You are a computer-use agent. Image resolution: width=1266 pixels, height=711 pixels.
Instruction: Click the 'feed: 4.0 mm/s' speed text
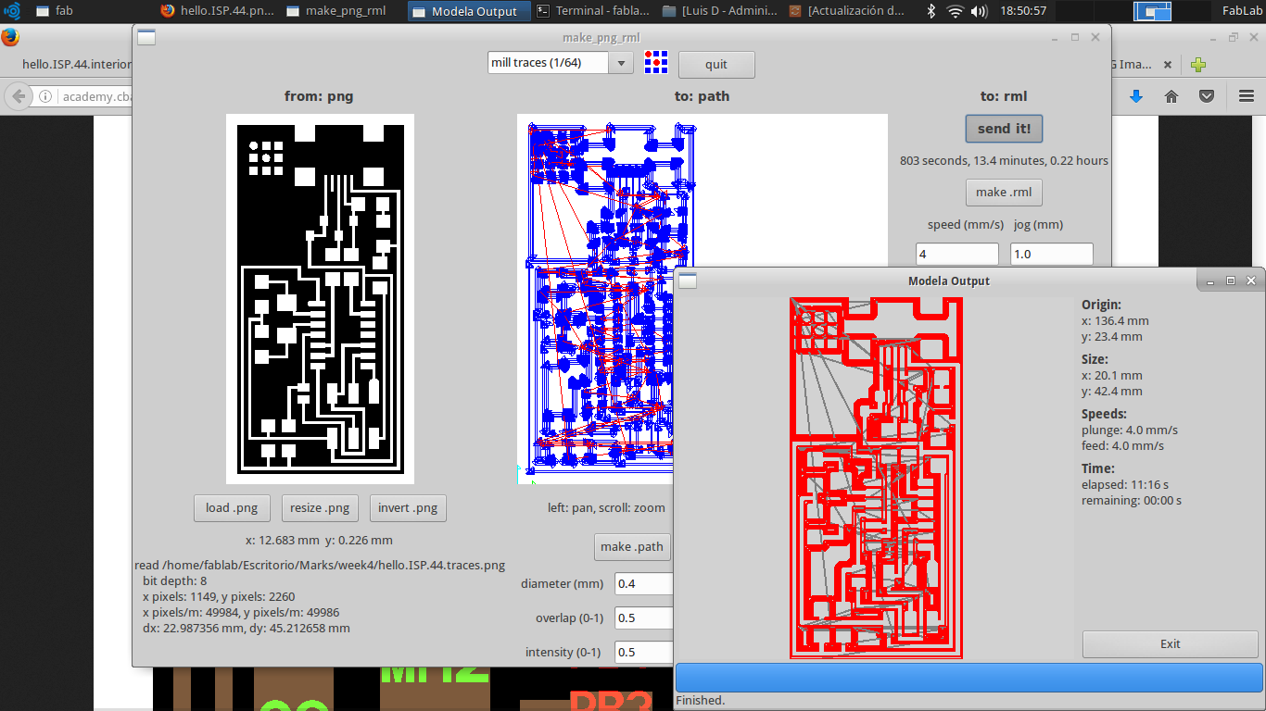(1122, 446)
